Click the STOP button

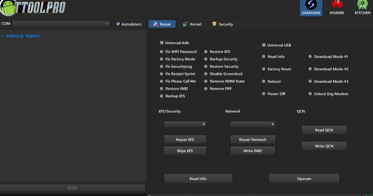click(72, 188)
